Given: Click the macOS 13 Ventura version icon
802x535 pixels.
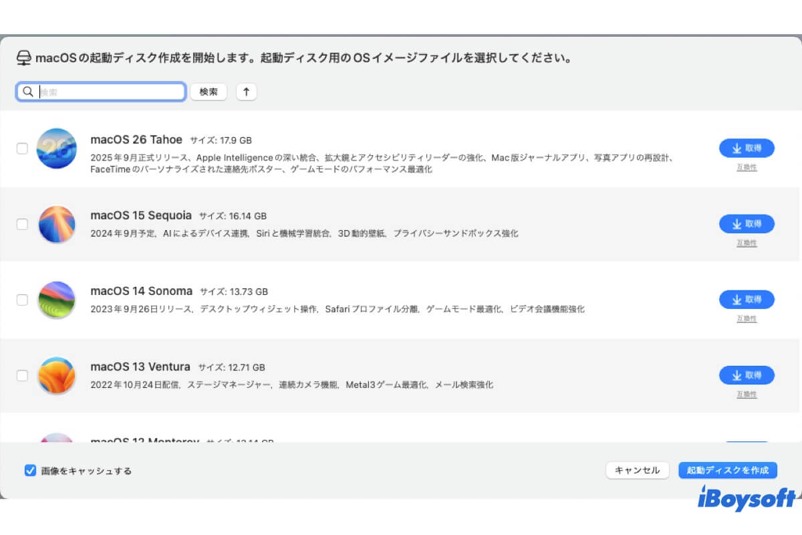Looking at the screenshot, I should pos(57,375).
